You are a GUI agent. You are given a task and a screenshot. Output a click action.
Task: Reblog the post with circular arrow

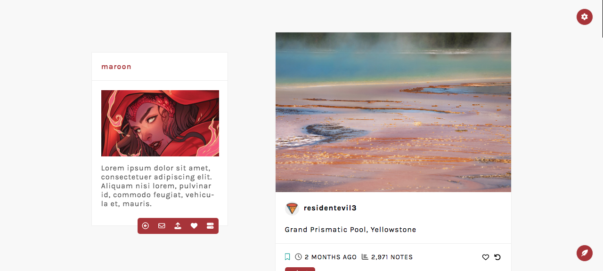point(497,257)
